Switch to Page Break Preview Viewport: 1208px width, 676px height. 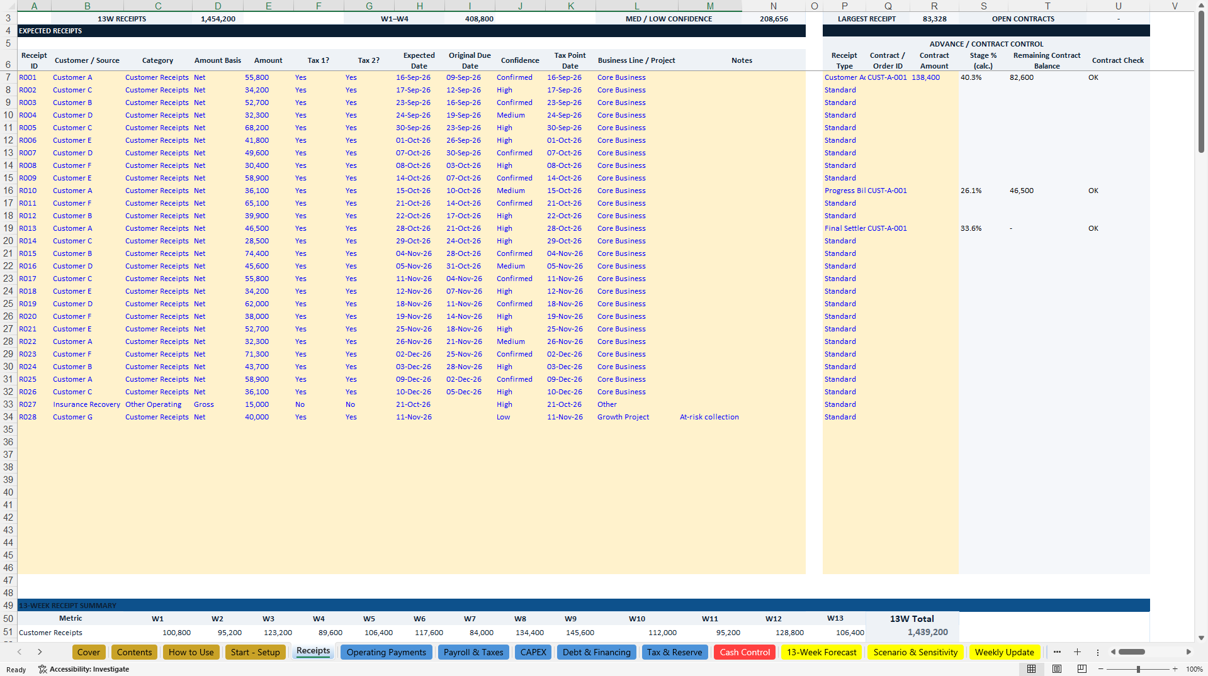click(1082, 669)
